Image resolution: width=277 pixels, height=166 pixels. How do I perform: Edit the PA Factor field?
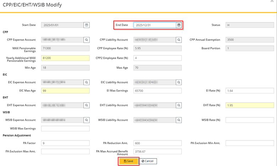click(x=65, y=143)
